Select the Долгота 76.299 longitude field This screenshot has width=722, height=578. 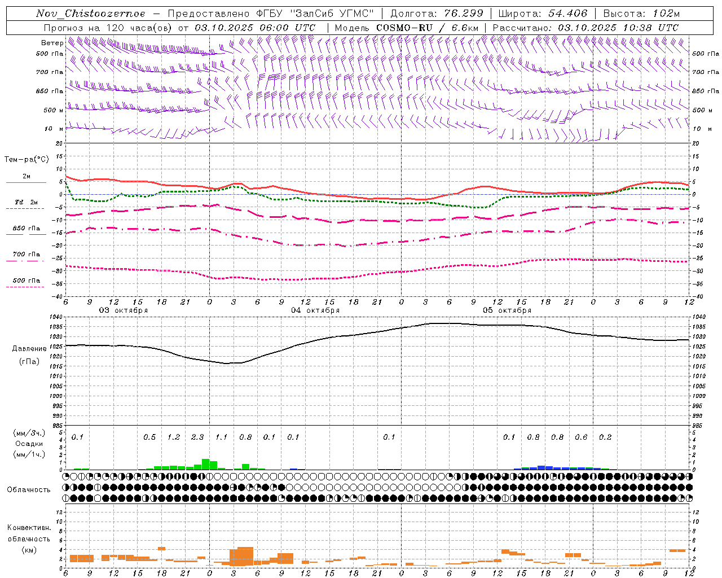(437, 14)
